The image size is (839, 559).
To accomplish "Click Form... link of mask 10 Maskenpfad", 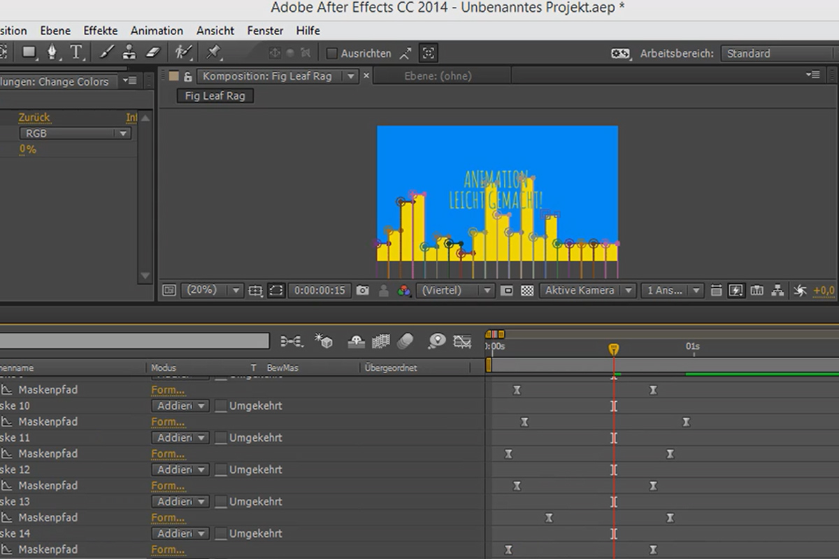I will 168,422.
